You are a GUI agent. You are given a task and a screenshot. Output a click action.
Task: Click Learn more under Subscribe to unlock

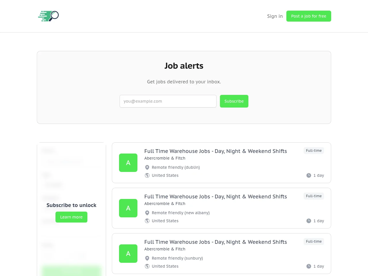pyautogui.click(x=71, y=217)
